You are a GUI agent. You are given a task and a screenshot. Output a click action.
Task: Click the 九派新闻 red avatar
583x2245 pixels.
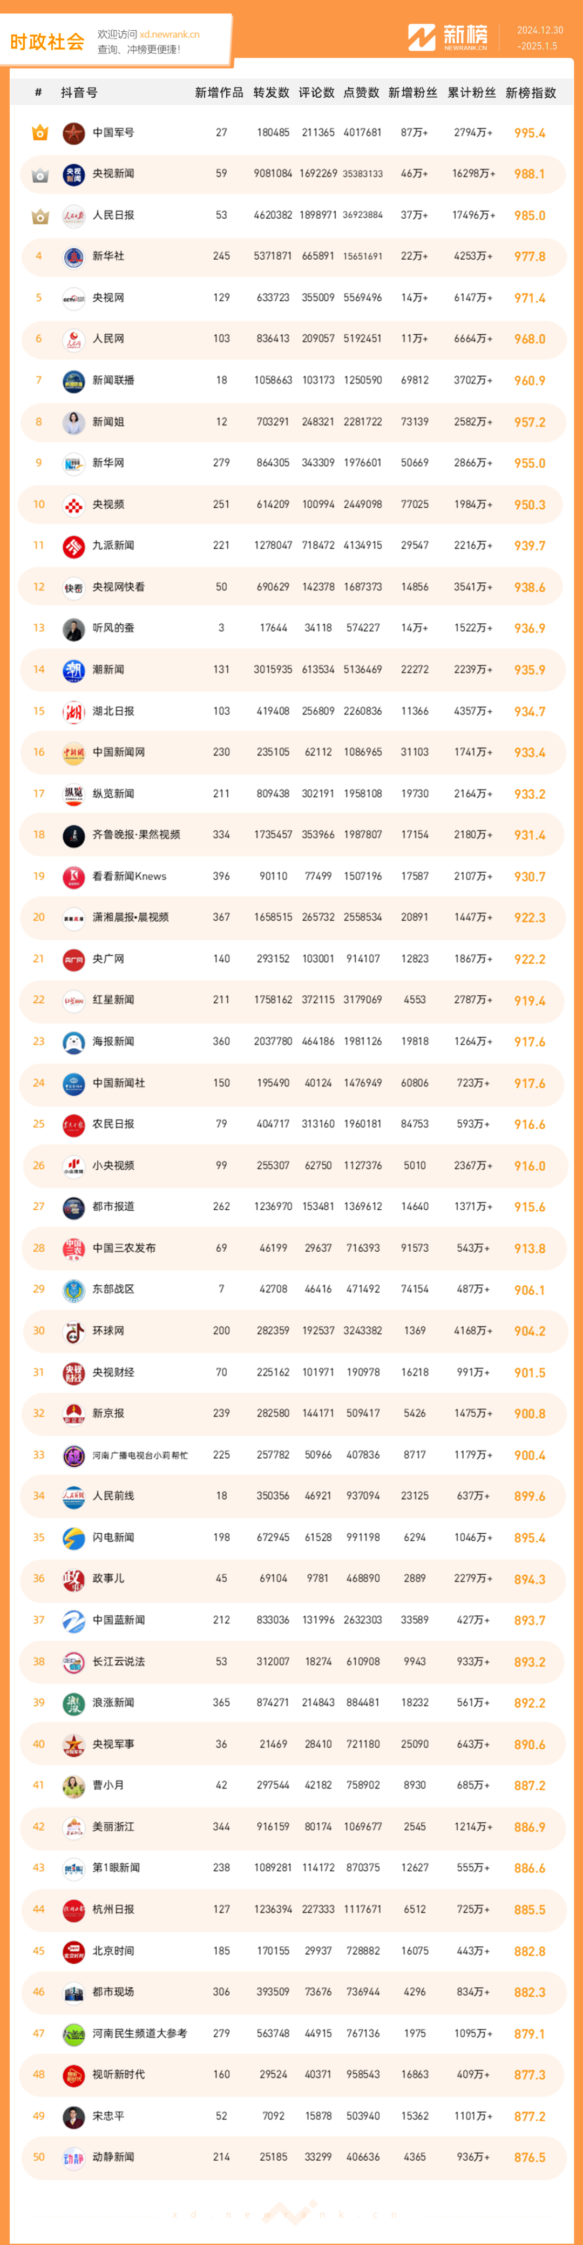(x=74, y=545)
